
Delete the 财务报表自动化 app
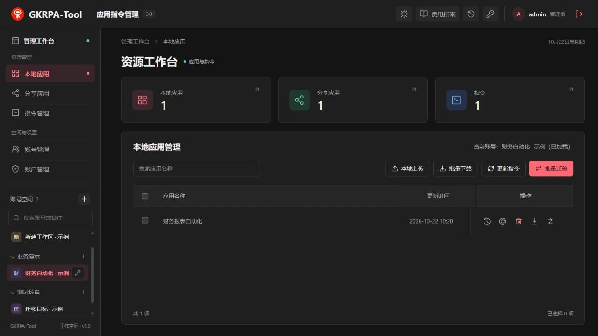[519, 222]
